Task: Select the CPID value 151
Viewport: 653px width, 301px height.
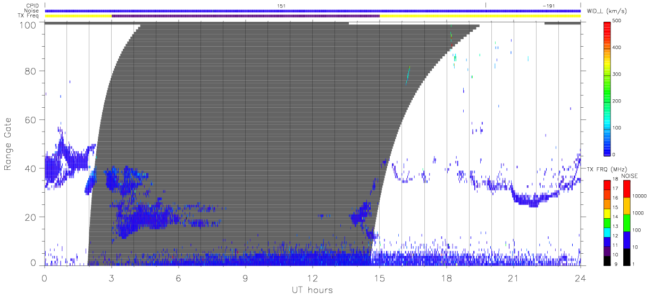Action: [281, 6]
